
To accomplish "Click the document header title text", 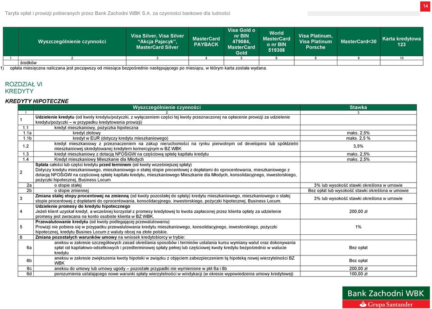I will [x=118, y=13].
